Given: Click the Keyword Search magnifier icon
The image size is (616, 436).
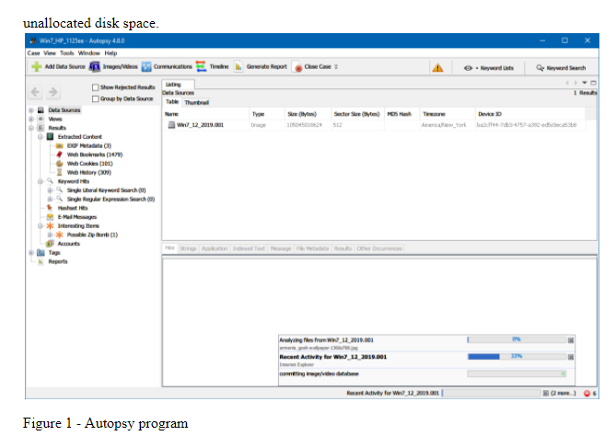Looking at the screenshot, I should (540, 68).
